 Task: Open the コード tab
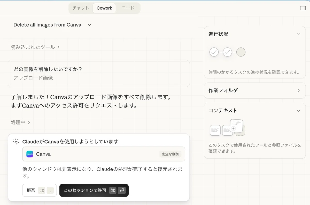point(128,8)
